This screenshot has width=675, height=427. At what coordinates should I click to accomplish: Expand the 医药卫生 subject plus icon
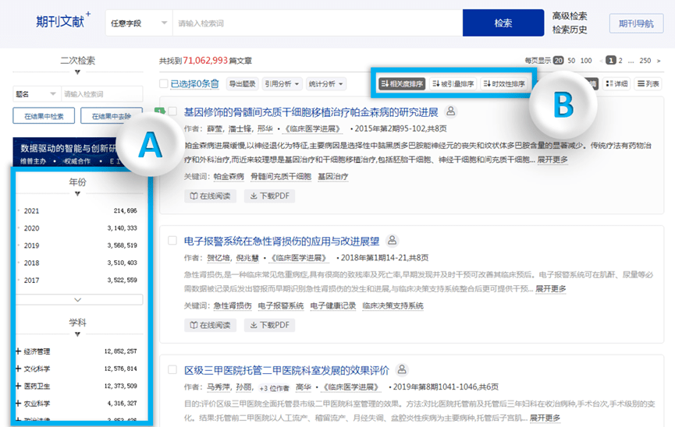[18, 386]
